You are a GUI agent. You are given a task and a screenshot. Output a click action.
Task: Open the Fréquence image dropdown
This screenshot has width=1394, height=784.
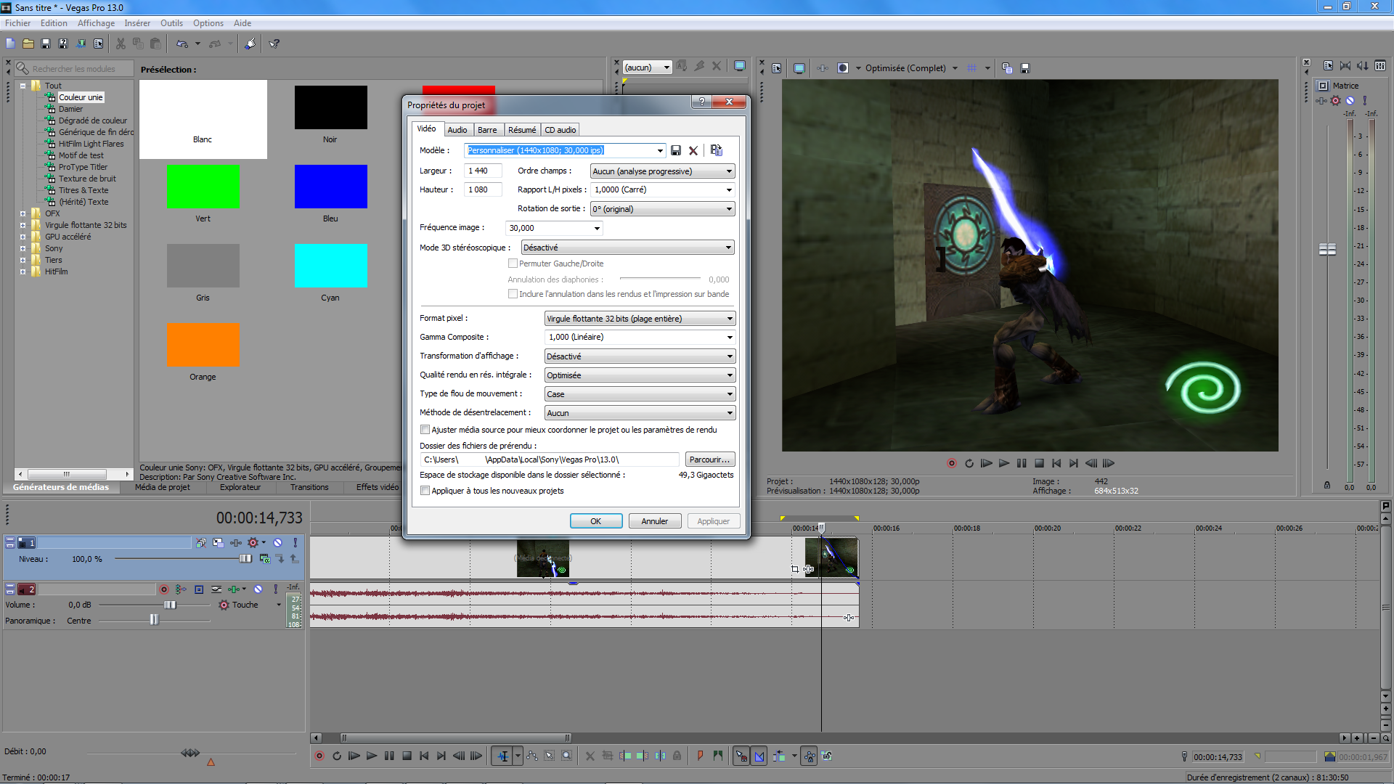[x=554, y=228]
